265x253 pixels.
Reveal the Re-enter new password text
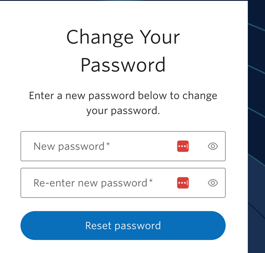[213, 183]
